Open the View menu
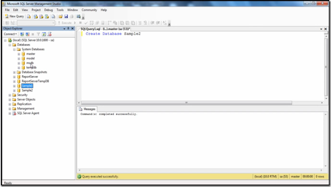This screenshot has height=187, width=331. pos(25,10)
